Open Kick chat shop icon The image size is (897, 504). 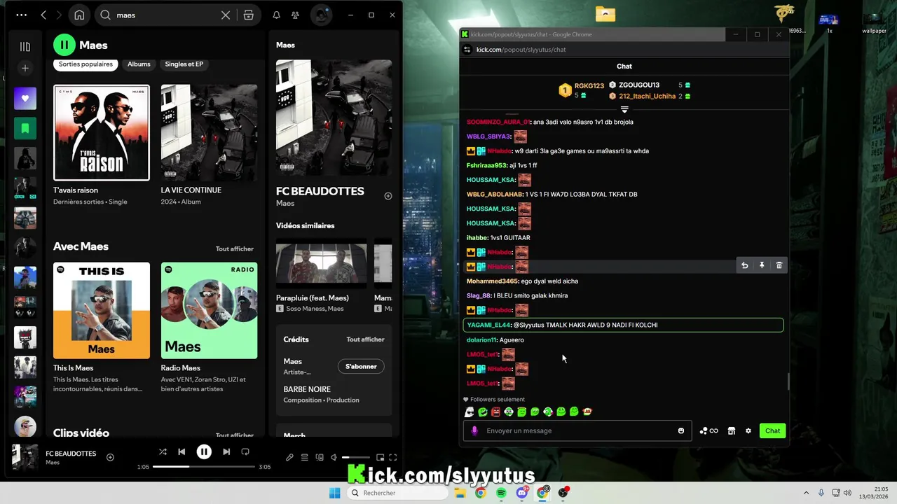731,430
